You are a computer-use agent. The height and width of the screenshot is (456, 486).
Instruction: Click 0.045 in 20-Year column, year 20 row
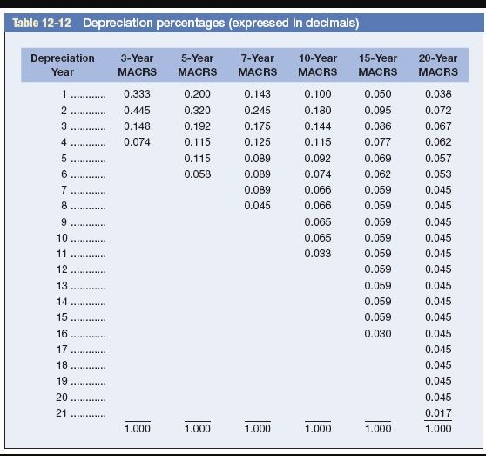(438, 398)
